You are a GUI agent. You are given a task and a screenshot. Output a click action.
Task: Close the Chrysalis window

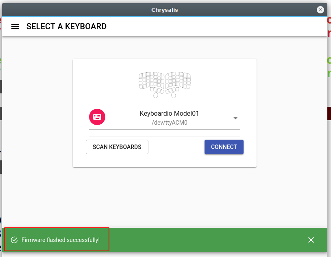click(320, 10)
